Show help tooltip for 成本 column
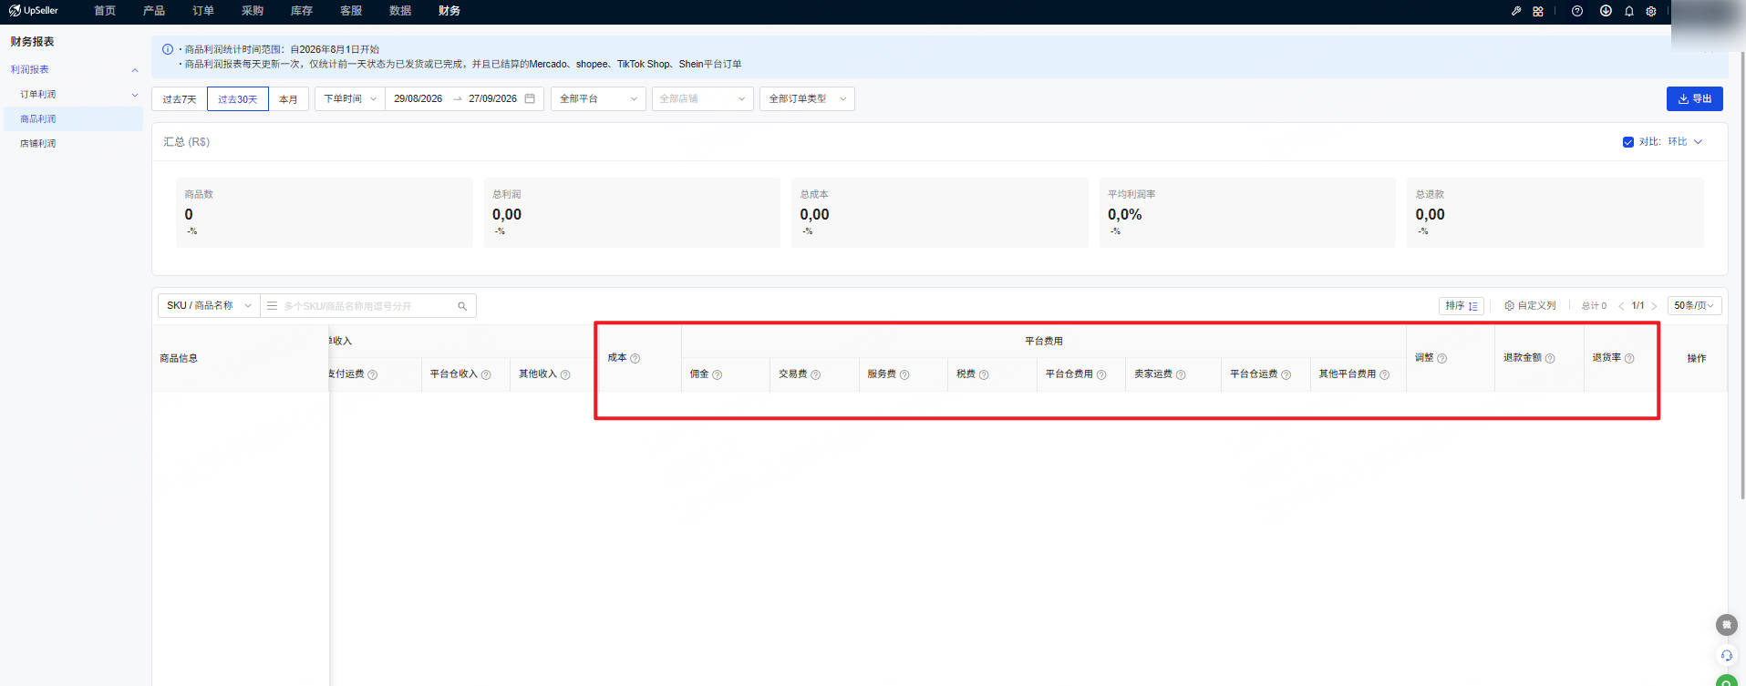1746x686 pixels. tap(635, 358)
